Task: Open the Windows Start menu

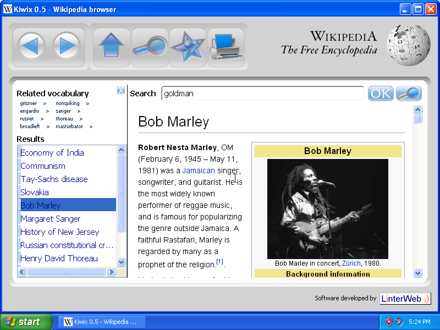Action: tap(26, 322)
